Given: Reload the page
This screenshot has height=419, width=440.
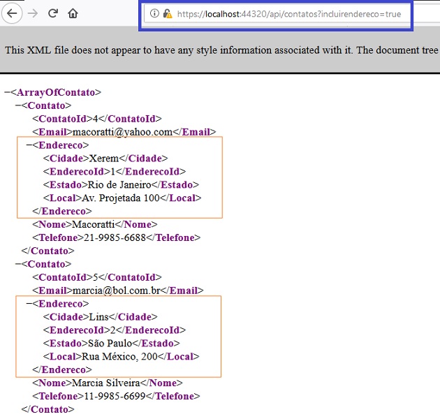Looking at the screenshot, I should click(x=53, y=13).
